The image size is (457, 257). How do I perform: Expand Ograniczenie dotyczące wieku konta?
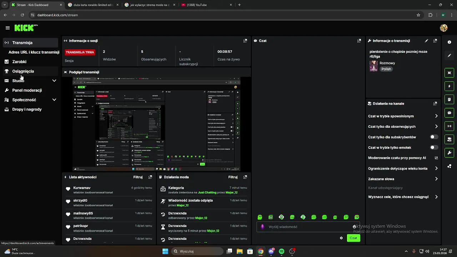[x=436, y=168]
